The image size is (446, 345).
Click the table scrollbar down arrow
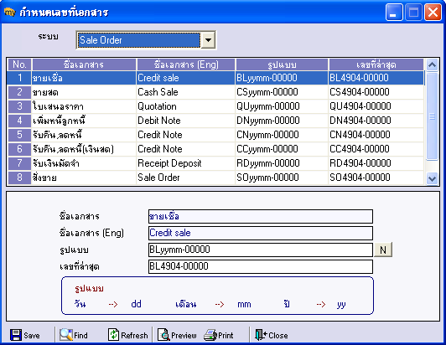432,178
